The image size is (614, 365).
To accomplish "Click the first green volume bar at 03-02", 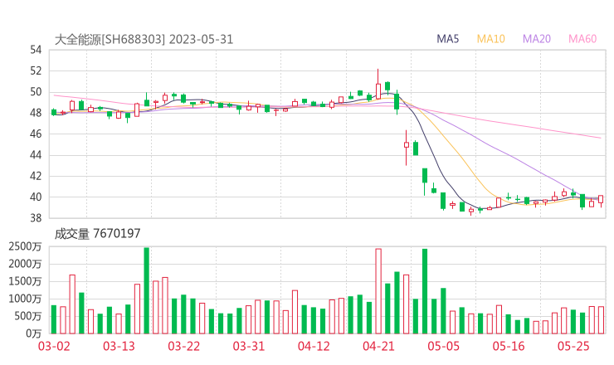I will click(x=54, y=319).
